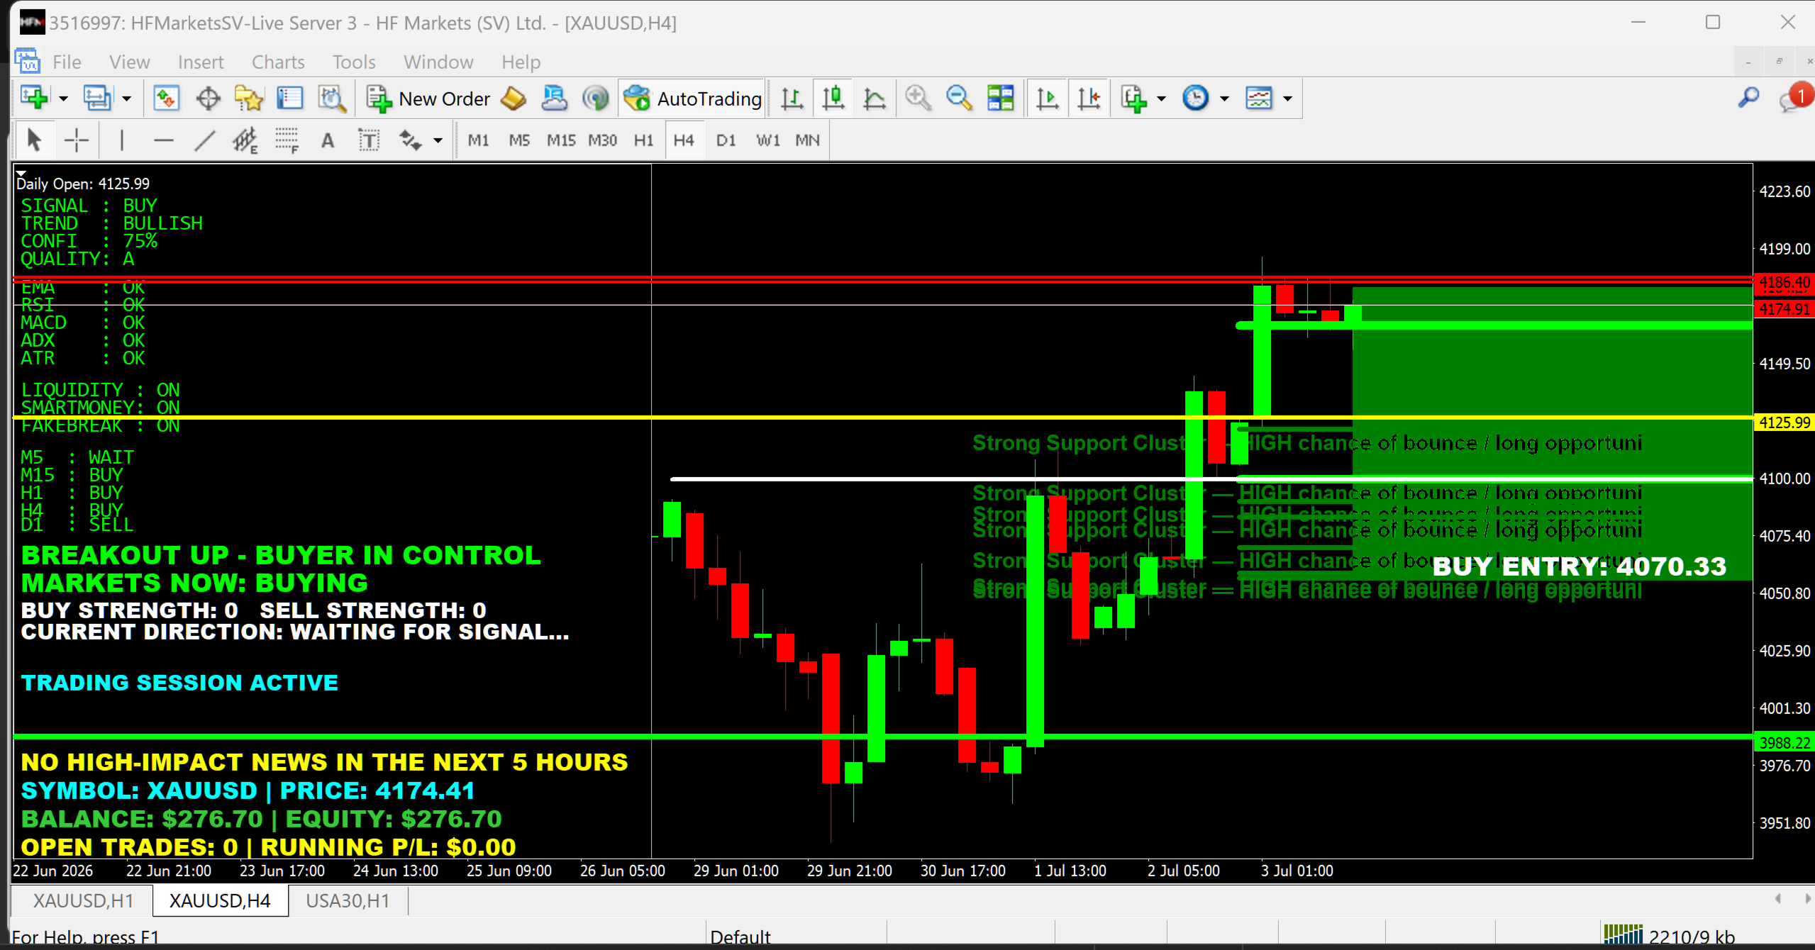This screenshot has width=1815, height=950.
Task: Expand the new chart dropdown arrow
Action: click(63, 99)
